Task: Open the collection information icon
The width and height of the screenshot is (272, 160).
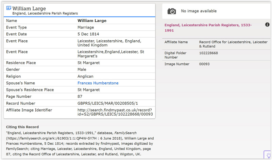Action: 267,25
